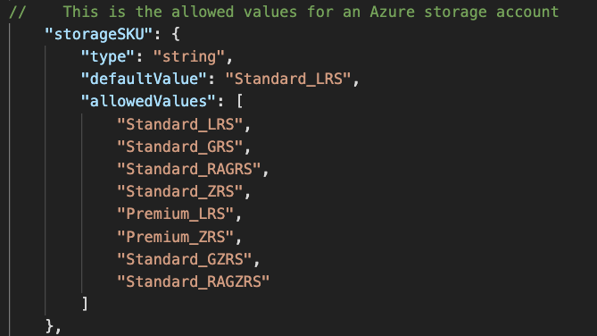Click the "Premium_LRS" array entry

pyautogui.click(x=175, y=214)
